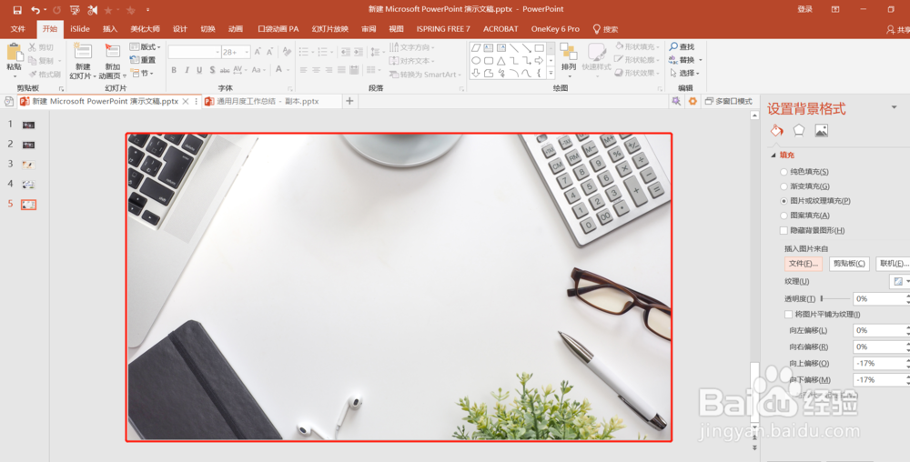Select Pattern fill (图案填充) radio button
Screen dimensions: 910x462
pyautogui.click(x=784, y=216)
